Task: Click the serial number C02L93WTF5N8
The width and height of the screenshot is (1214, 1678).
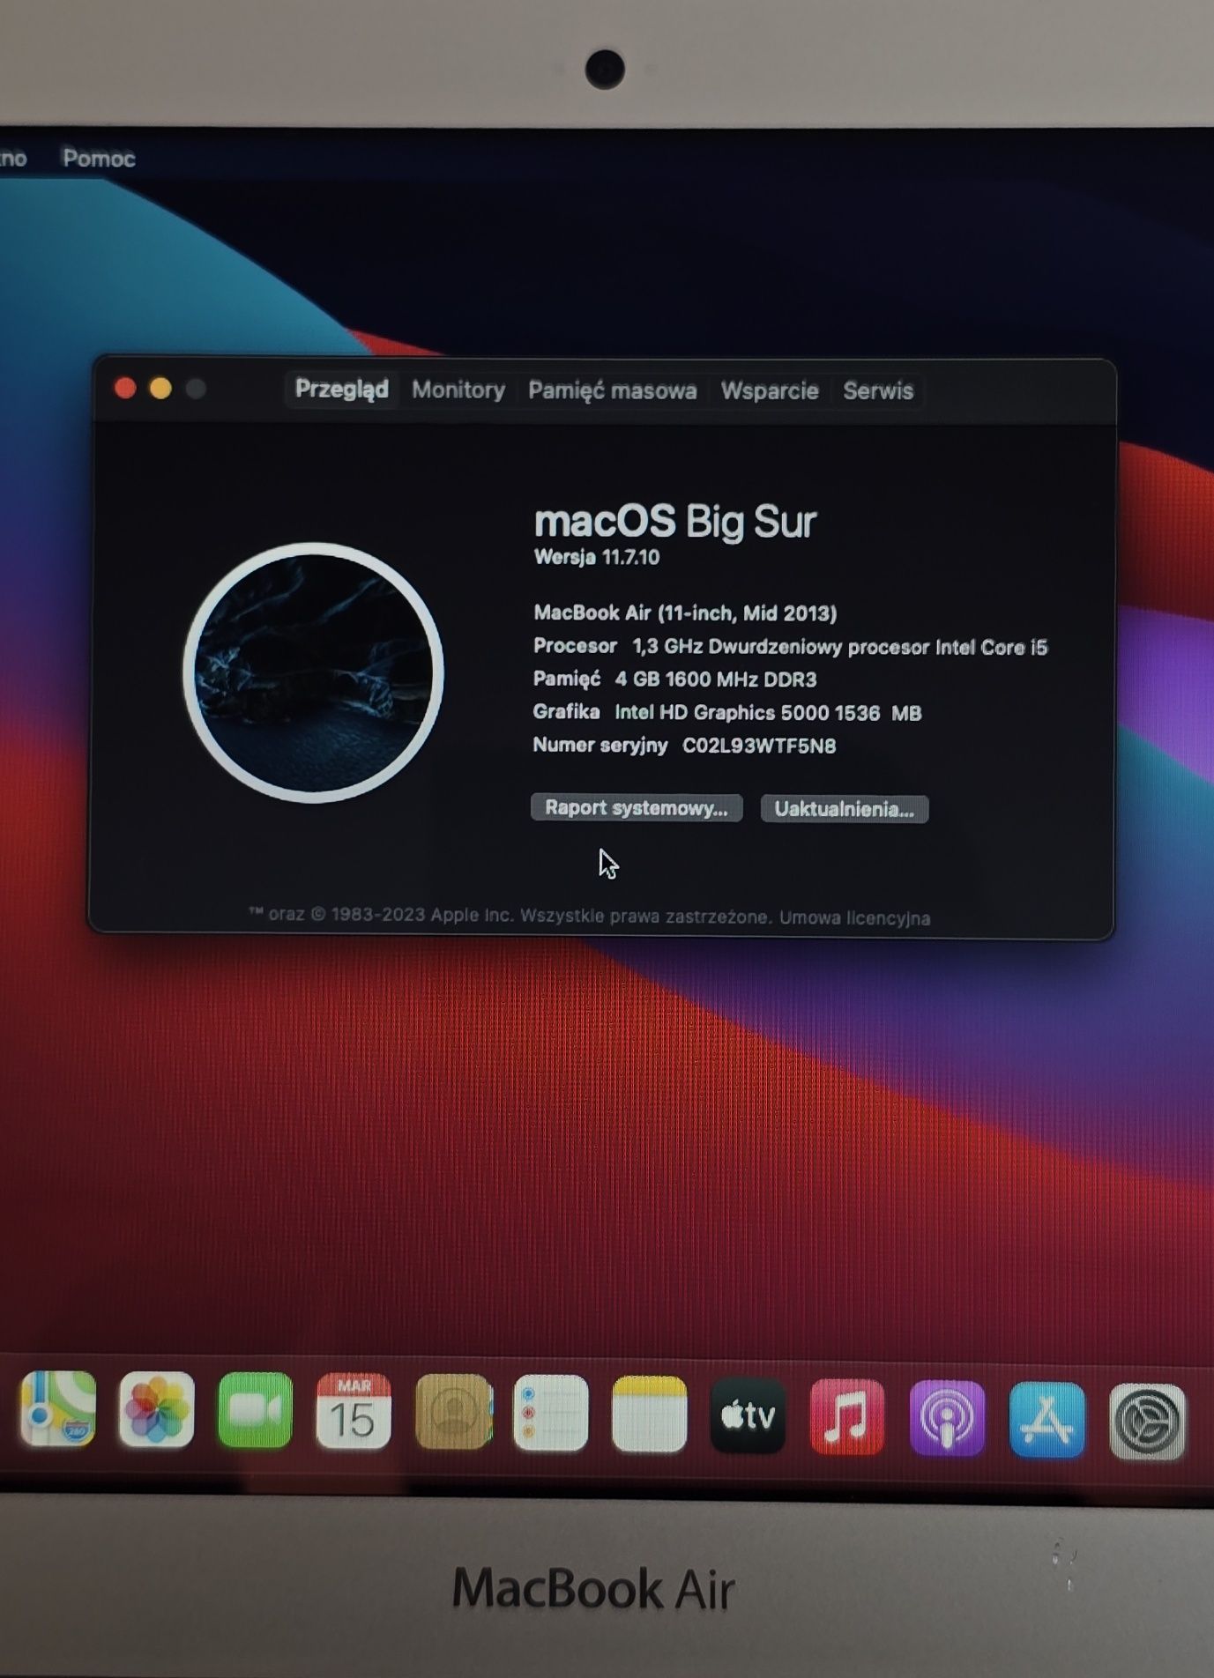Action: (759, 746)
